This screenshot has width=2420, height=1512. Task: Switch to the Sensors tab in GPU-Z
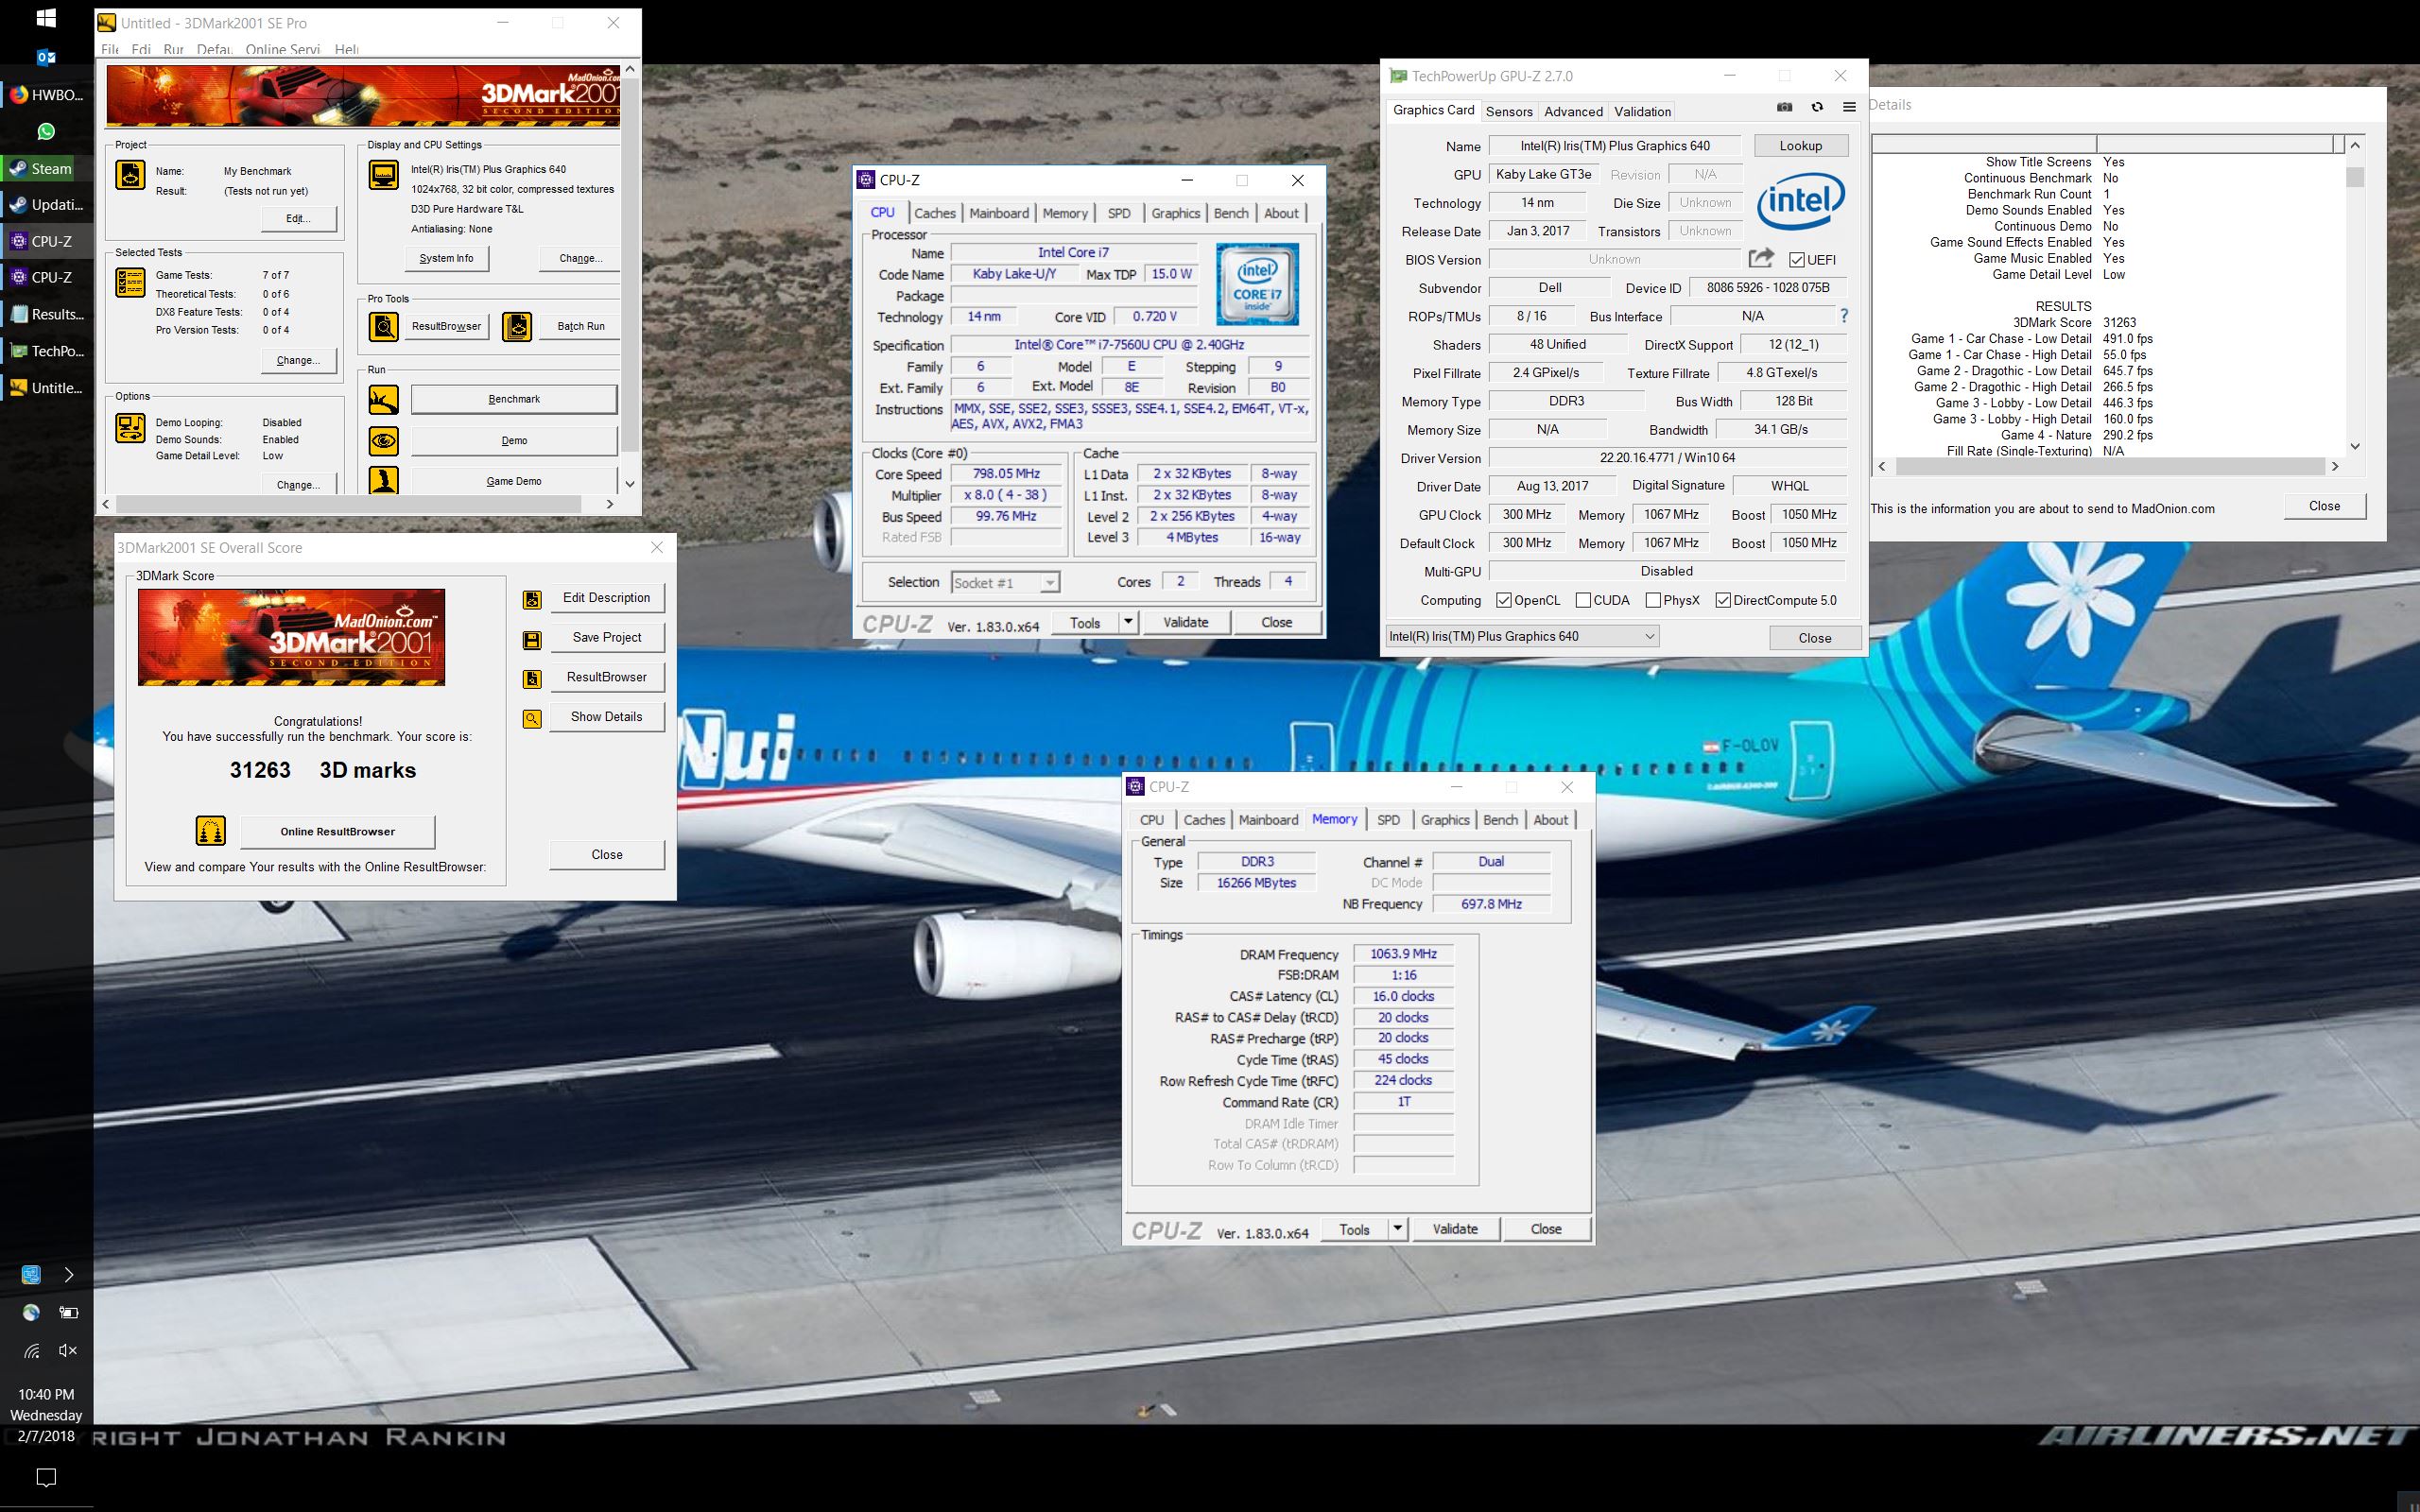click(1509, 111)
